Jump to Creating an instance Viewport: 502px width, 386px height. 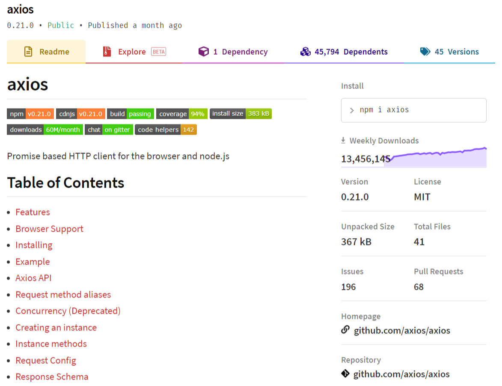56,327
